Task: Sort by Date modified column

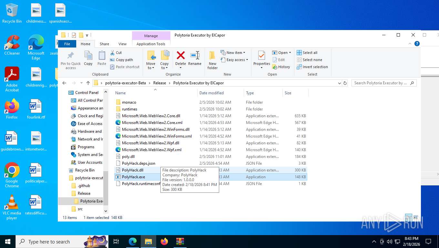Action: point(220,93)
